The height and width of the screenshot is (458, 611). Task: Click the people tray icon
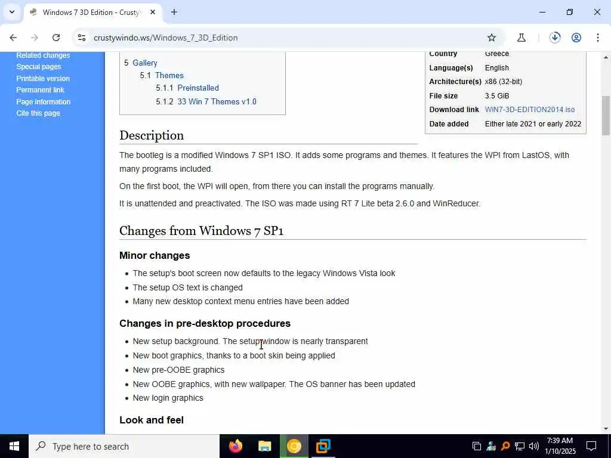pyautogui.click(x=491, y=446)
